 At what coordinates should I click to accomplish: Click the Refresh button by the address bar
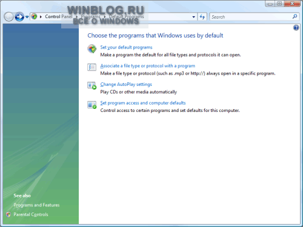(202, 17)
